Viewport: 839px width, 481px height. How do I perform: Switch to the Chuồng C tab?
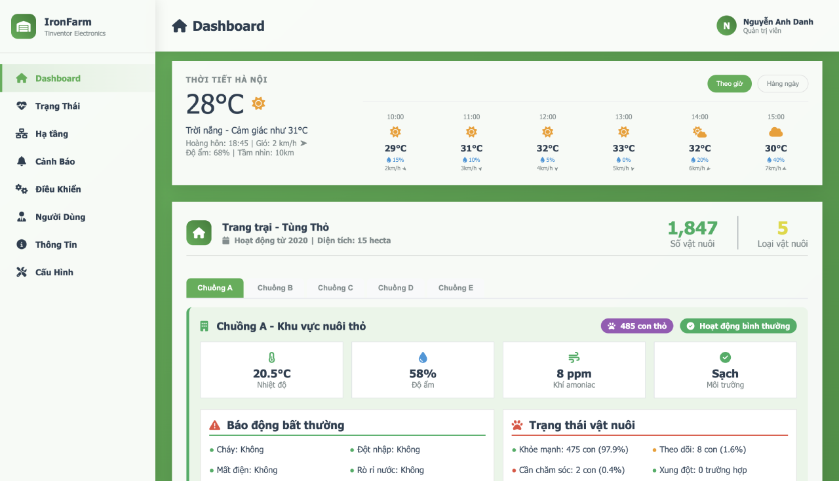(x=336, y=288)
